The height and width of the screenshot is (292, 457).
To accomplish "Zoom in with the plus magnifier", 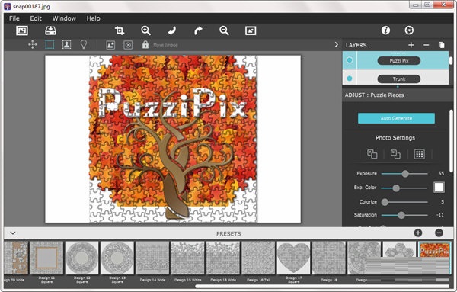I will click(x=145, y=30).
